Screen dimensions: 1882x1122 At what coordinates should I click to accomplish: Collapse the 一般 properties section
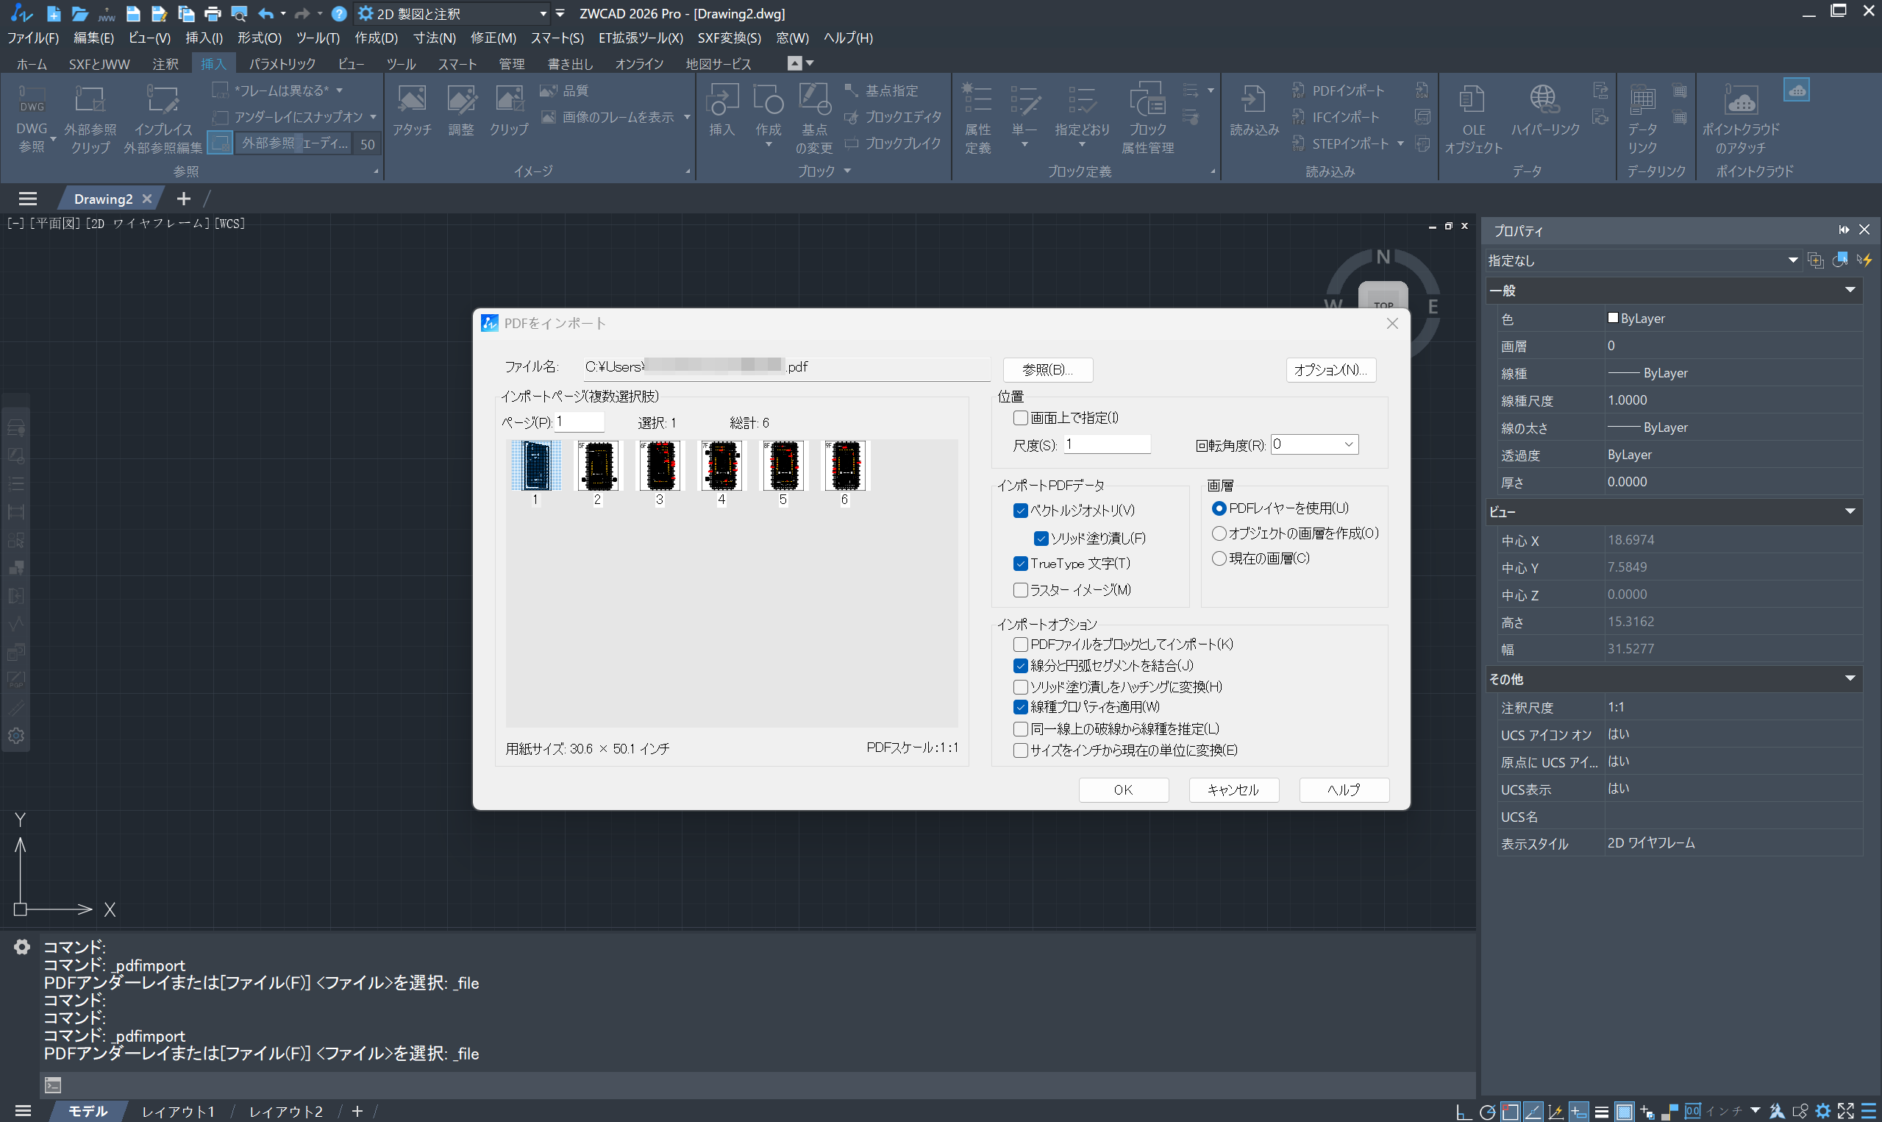(1850, 291)
